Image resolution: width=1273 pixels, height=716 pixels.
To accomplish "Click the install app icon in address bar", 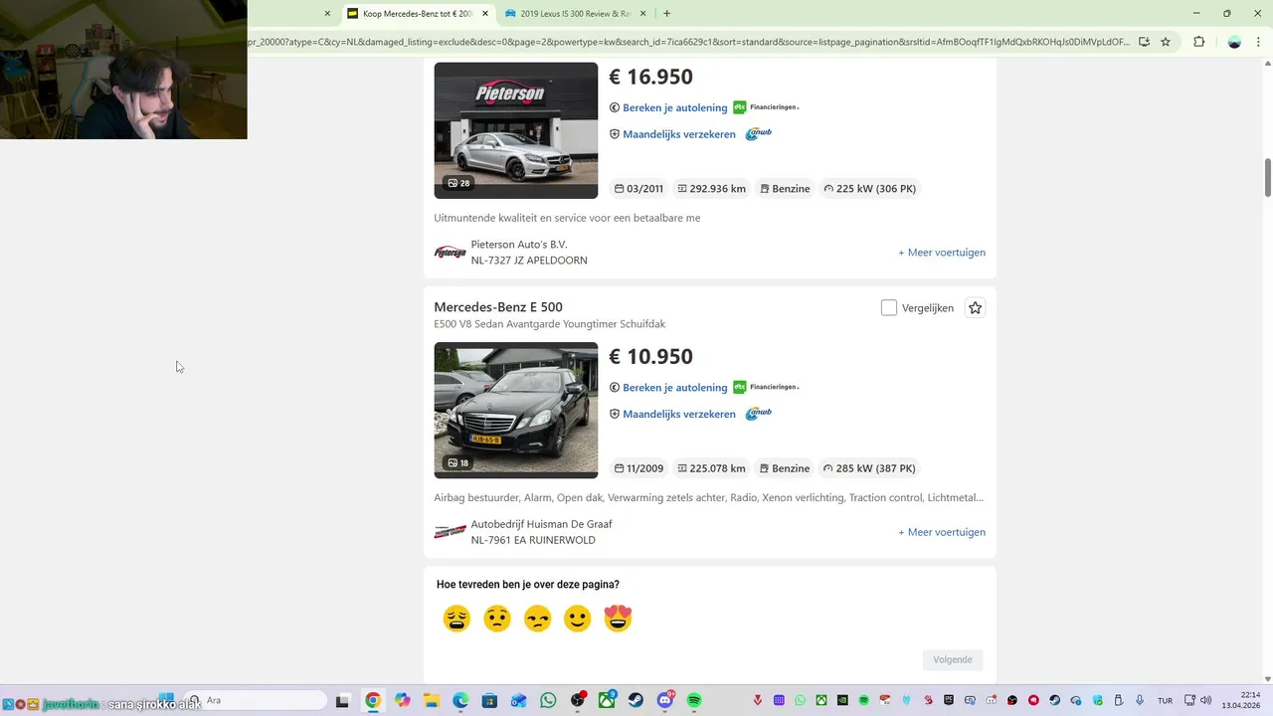I will 1144,42.
